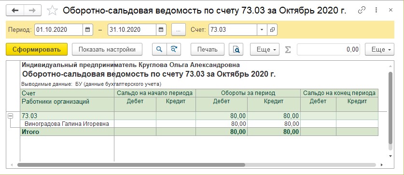Click Сальдо на начало периода header
This screenshot has height=175, width=404.
pos(155,93)
